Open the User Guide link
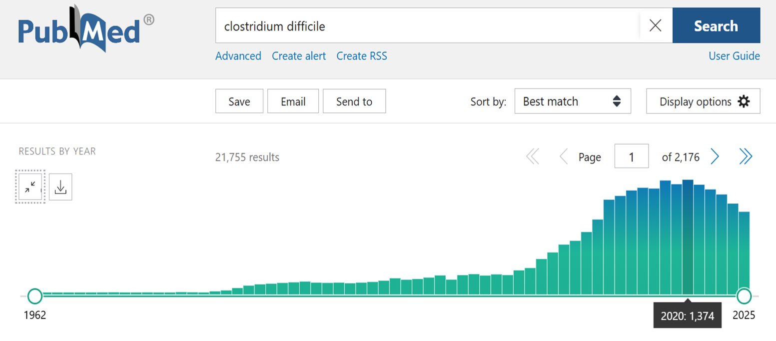This screenshot has height=341, width=776. tap(734, 56)
